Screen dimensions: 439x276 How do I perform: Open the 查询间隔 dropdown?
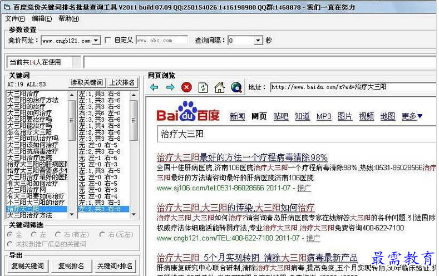(258, 41)
